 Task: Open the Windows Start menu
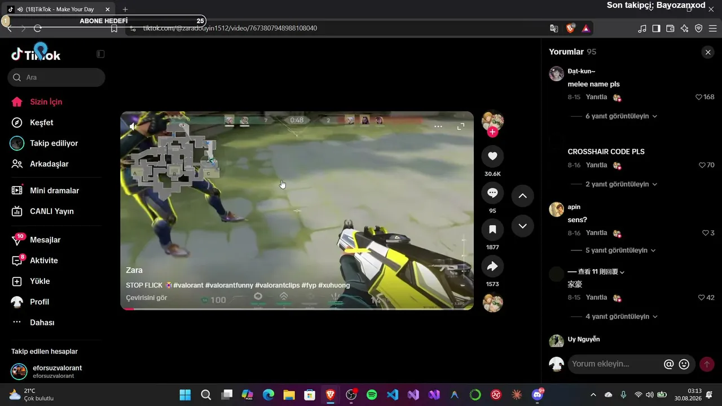185,395
